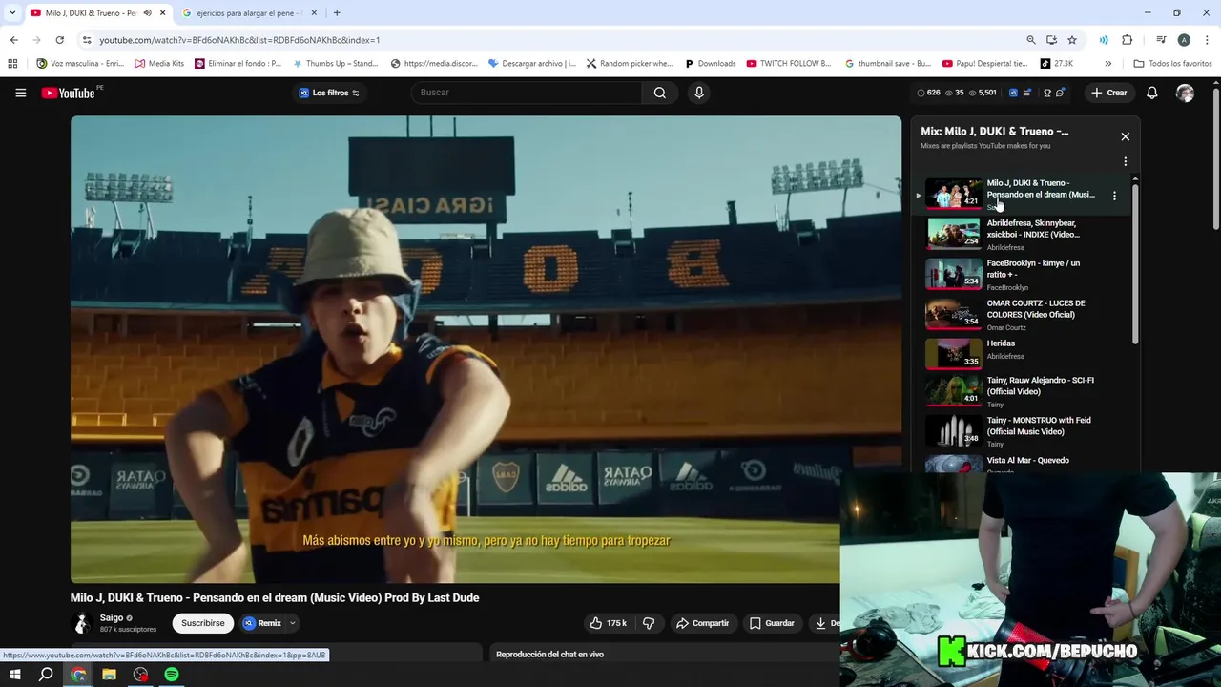
Task: Open the chat bubble icon in the YouTube header
Action: (x=1061, y=93)
